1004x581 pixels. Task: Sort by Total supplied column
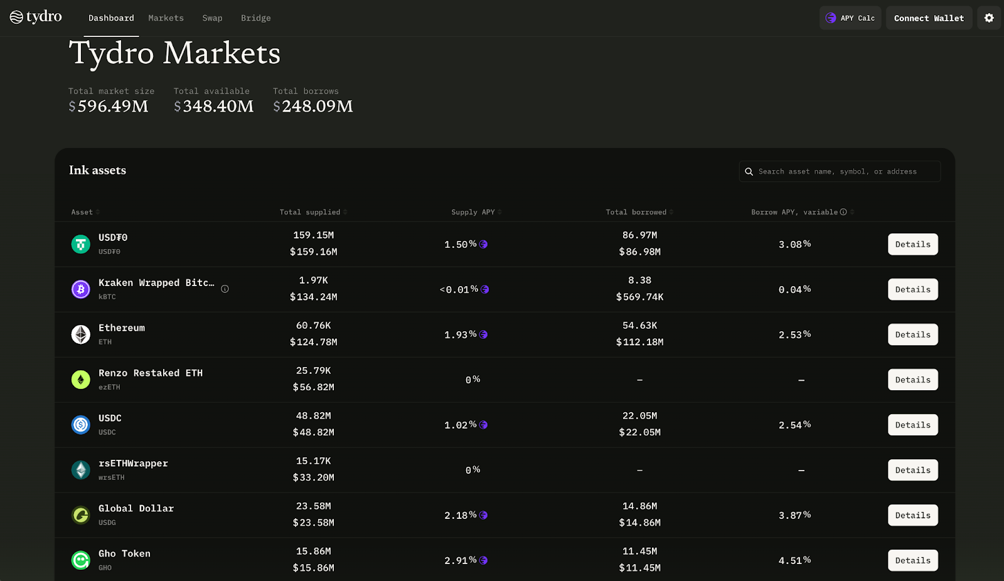pyautogui.click(x=313, y=212)
